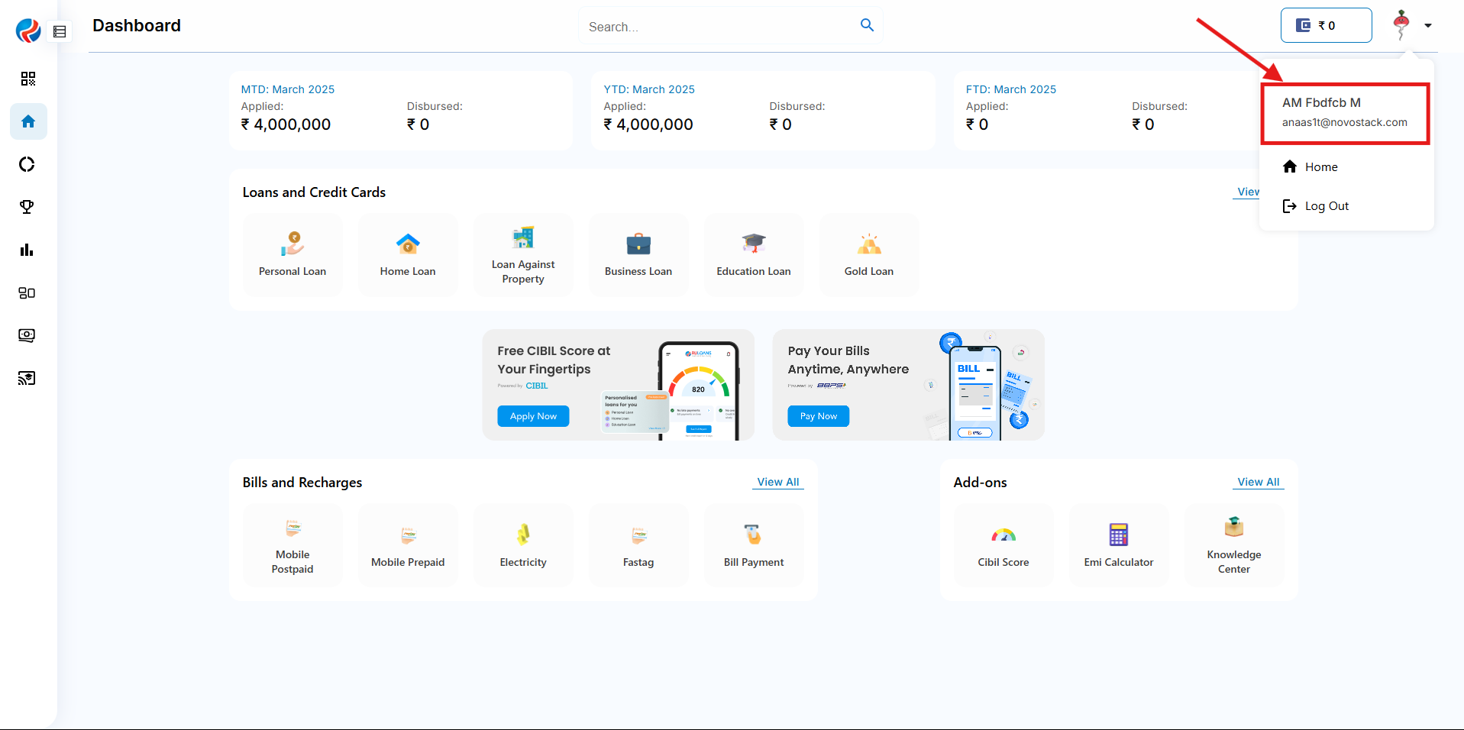Focus the Search input field
The image size is (1464, 730).
718,27
